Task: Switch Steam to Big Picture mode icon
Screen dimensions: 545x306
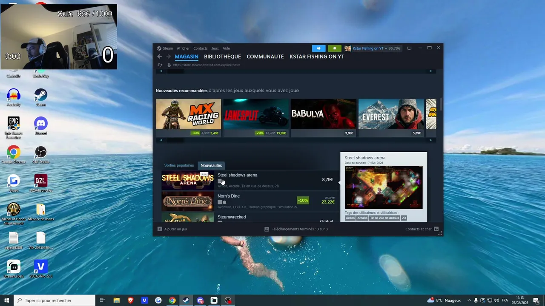Action: 409,48
